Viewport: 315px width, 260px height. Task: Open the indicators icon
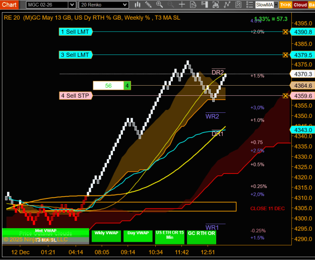(x=216, y=5)
